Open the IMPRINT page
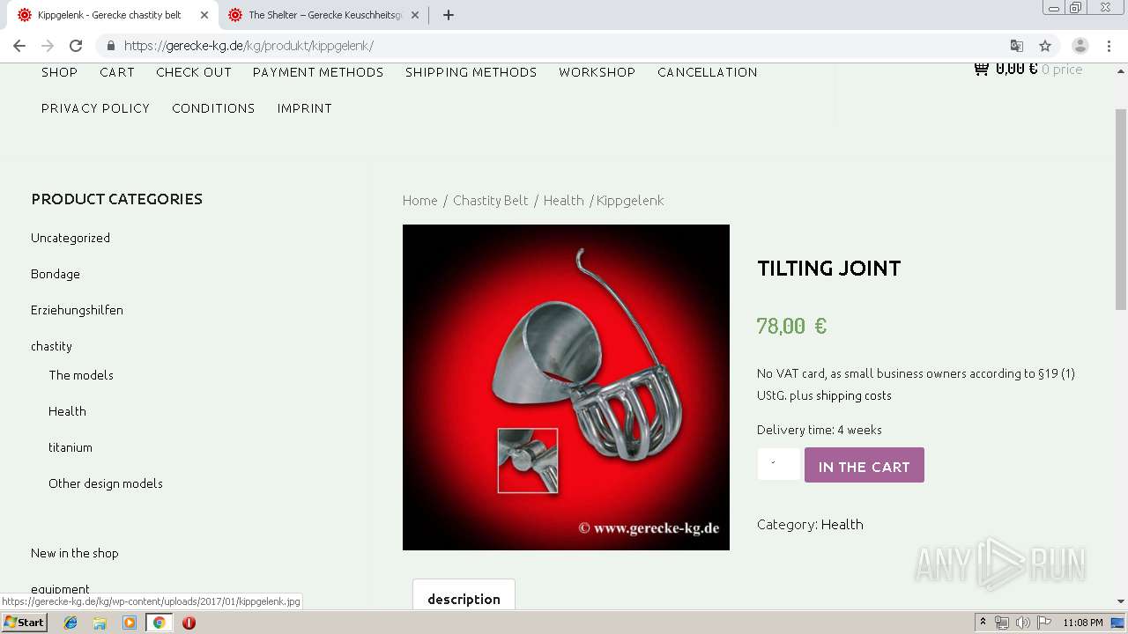The width and height of the screenshot is (1128, 634). click(305, 108)
